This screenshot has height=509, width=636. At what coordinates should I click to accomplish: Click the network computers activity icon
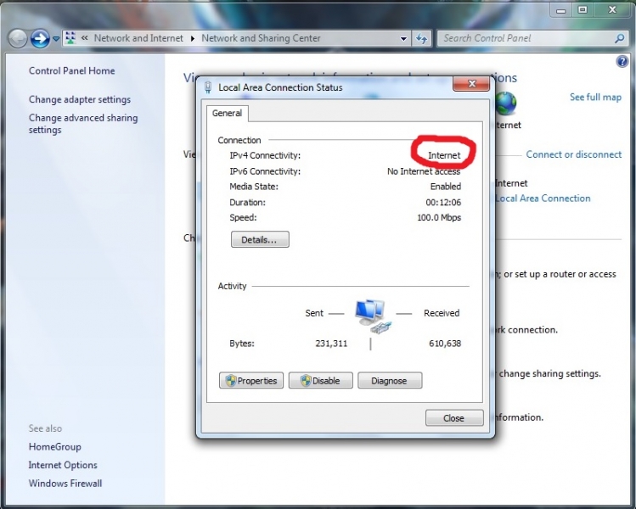pos(370,314)
